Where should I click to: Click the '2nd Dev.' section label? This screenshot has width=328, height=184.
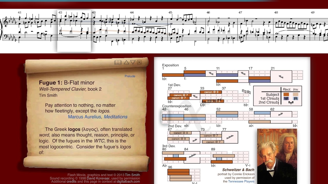click(175, 126)
